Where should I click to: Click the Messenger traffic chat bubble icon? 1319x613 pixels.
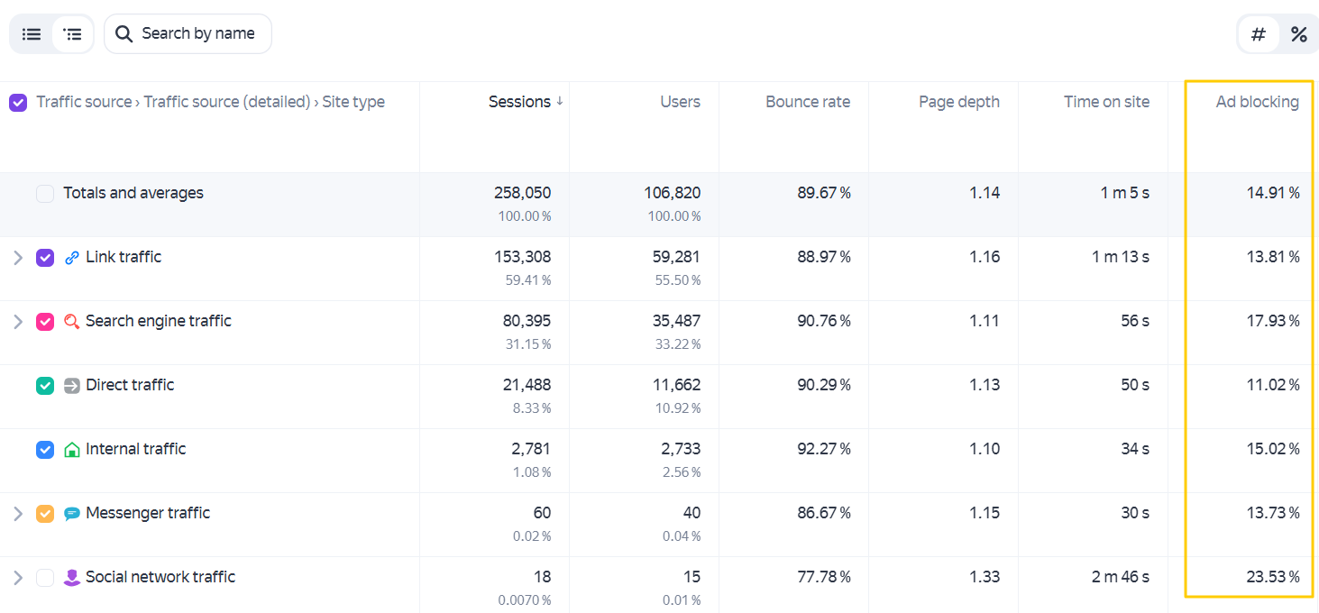point(72,514)
